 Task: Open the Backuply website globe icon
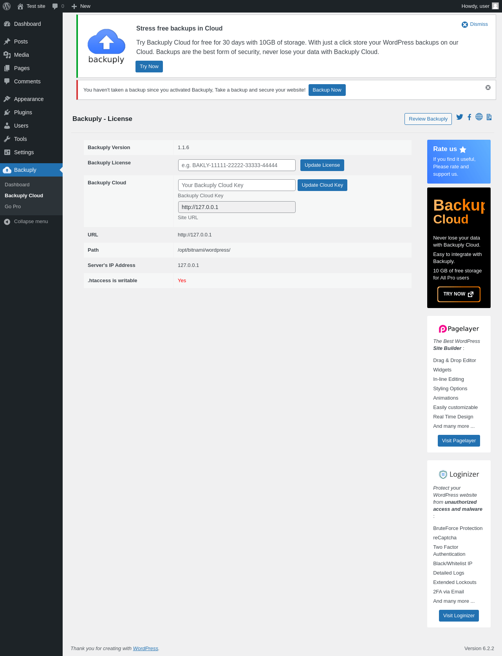pos(479,117)
